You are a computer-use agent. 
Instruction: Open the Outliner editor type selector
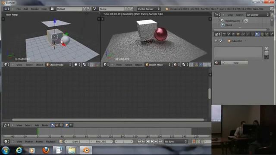click(x=217, y=15)
